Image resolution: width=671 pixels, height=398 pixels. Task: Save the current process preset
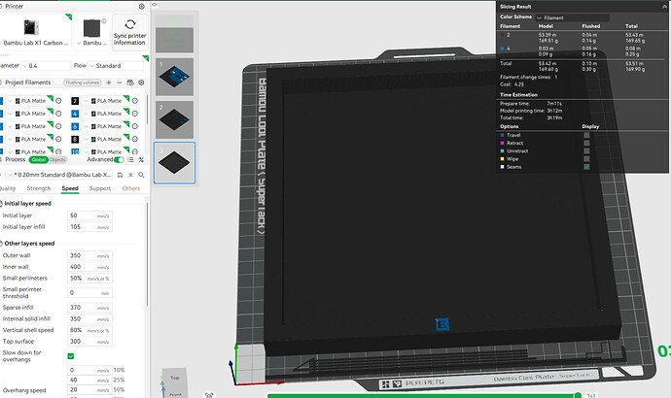(120, 175)
